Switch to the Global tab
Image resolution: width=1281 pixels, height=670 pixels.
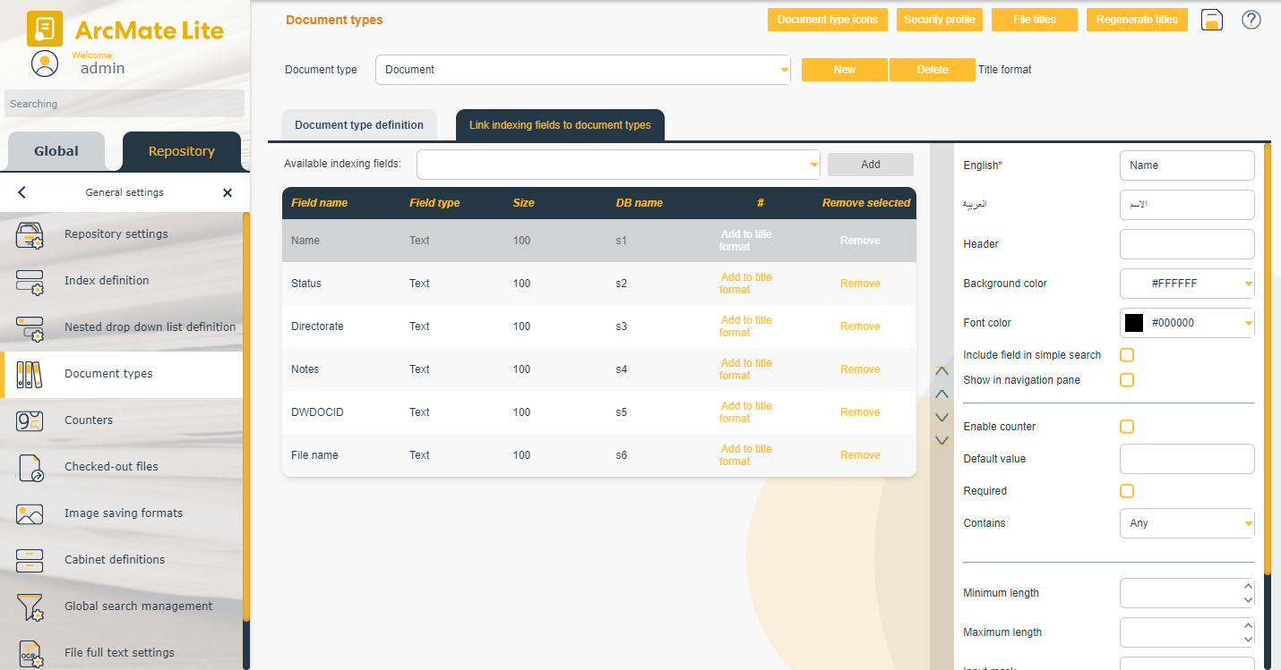click(x=56, y=151)
